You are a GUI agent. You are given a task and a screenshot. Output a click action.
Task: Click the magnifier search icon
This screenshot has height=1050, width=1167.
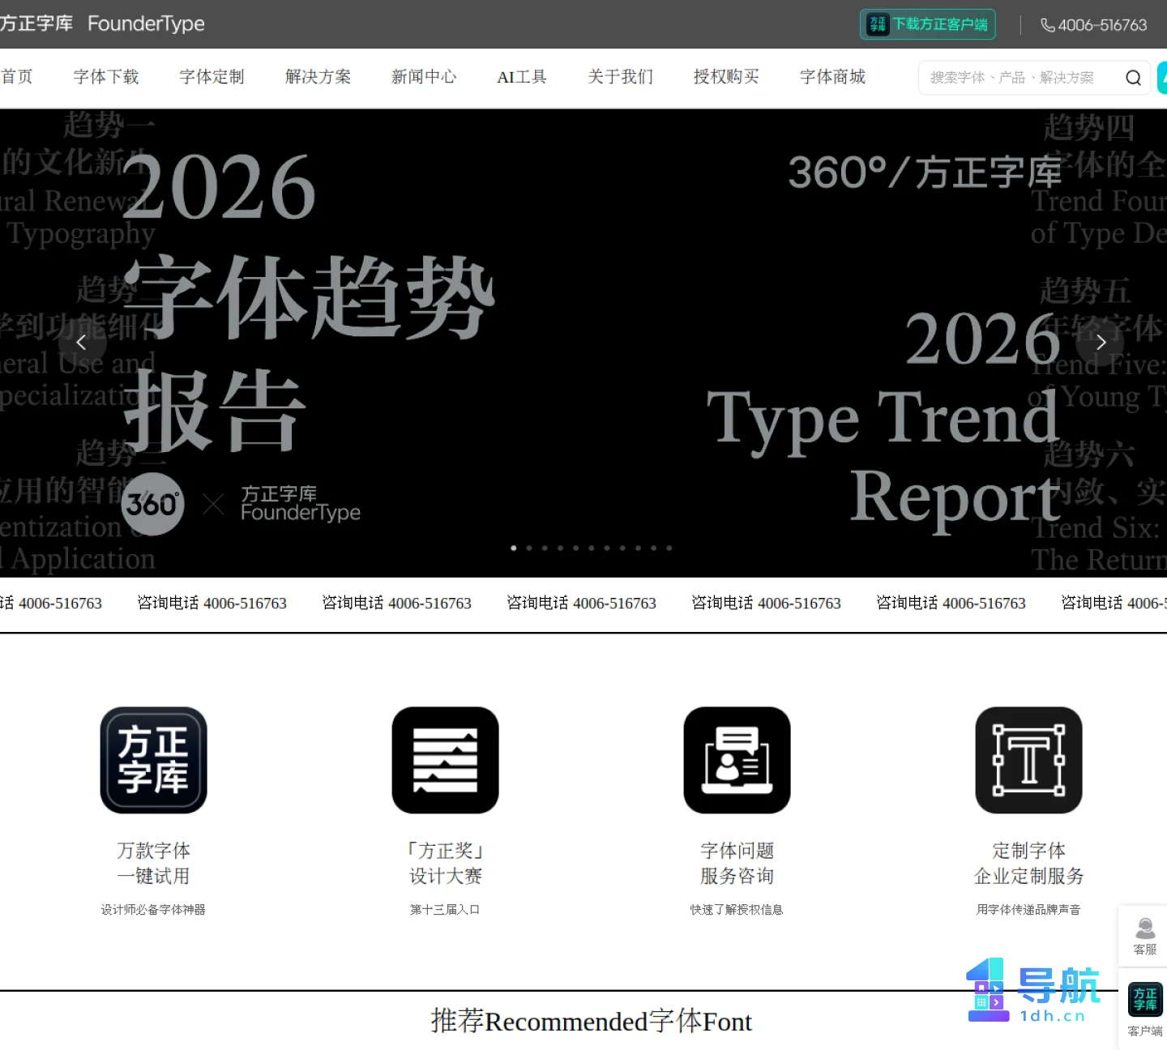(1133, 78)
